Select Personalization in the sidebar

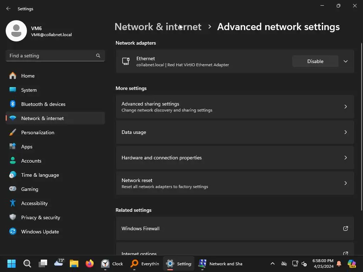pos(38,132)
